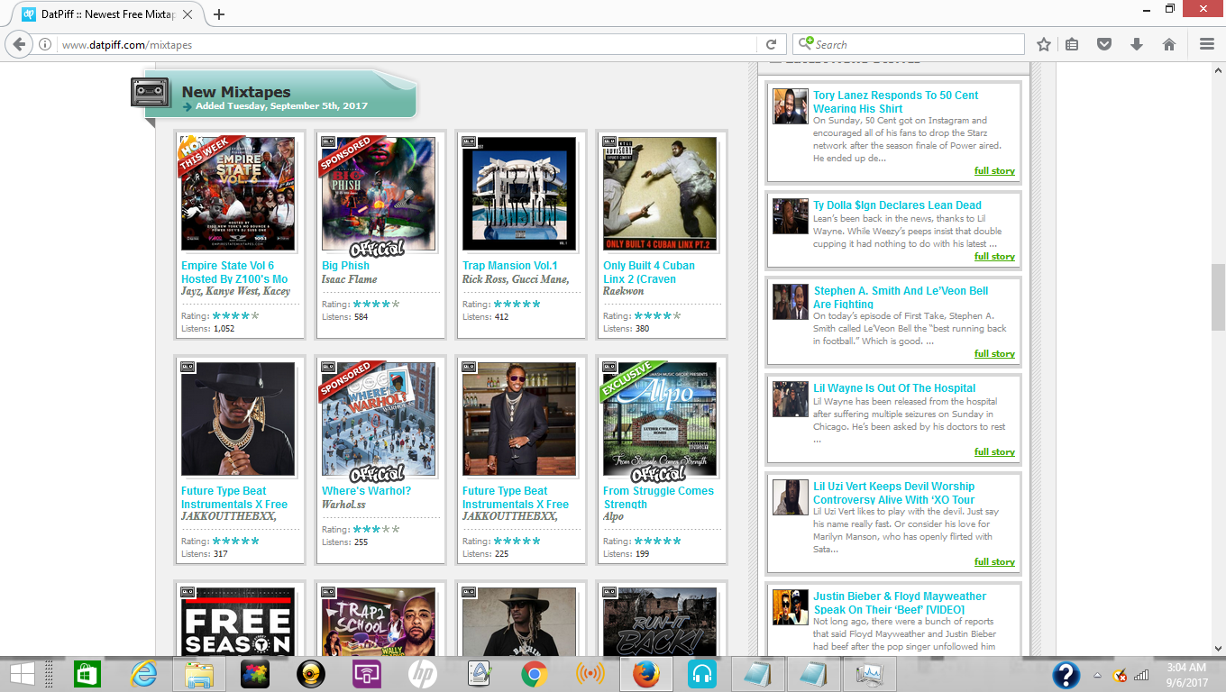1226x692 pixels.
Task: Show bookmarks list icon in toolbar
Action: pyautogui.click(x=1072, y=44)
